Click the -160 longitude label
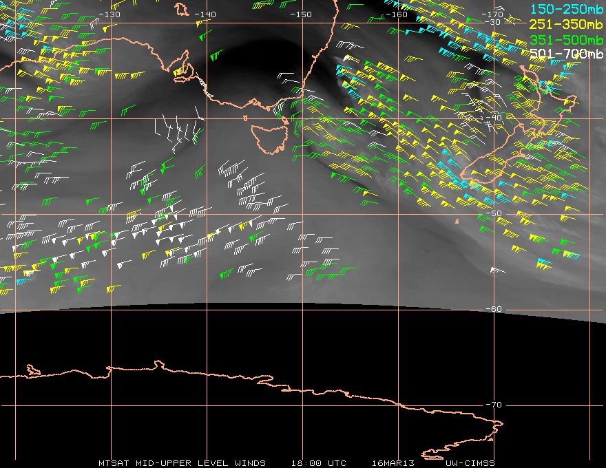Viewport: 606px width, 468px height. (x=397, y=14)
